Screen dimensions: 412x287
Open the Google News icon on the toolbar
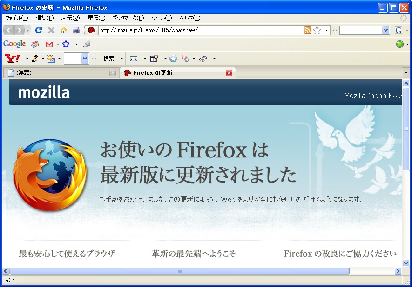click(x=35, y=44)
